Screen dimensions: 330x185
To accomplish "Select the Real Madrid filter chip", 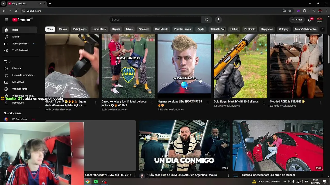I will tap(162, 29).
